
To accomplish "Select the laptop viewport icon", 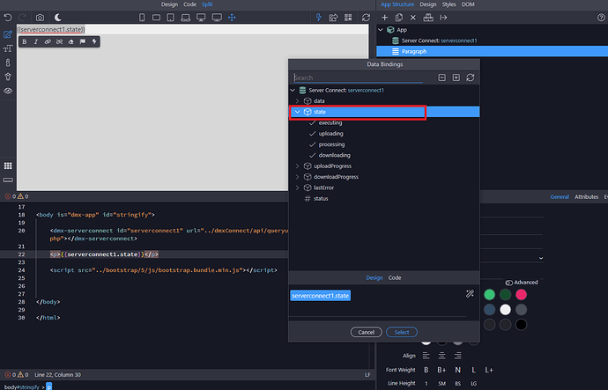I will pos(186,18).
